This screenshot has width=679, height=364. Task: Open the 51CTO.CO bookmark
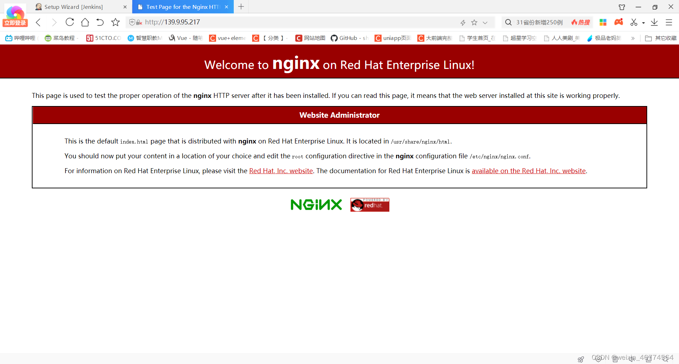pyautogui.click(x=104, y=38)
